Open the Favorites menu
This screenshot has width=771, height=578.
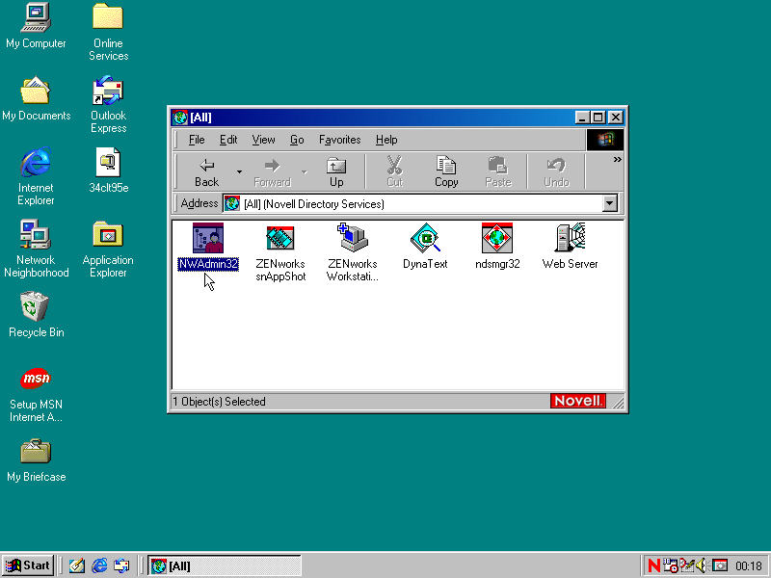pos(340,140)
